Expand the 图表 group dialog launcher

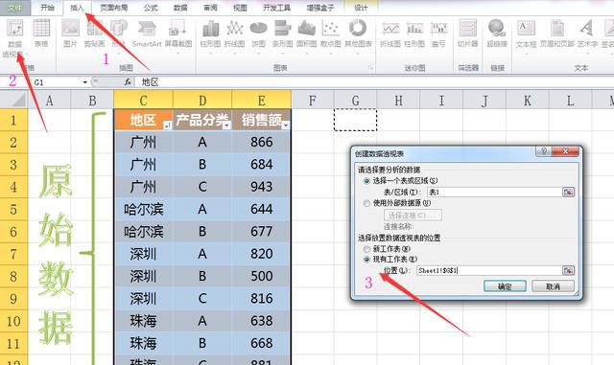pos(370,68)
